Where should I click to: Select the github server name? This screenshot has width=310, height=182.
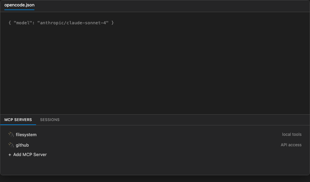pyautogui.click(x=22, y=145)
